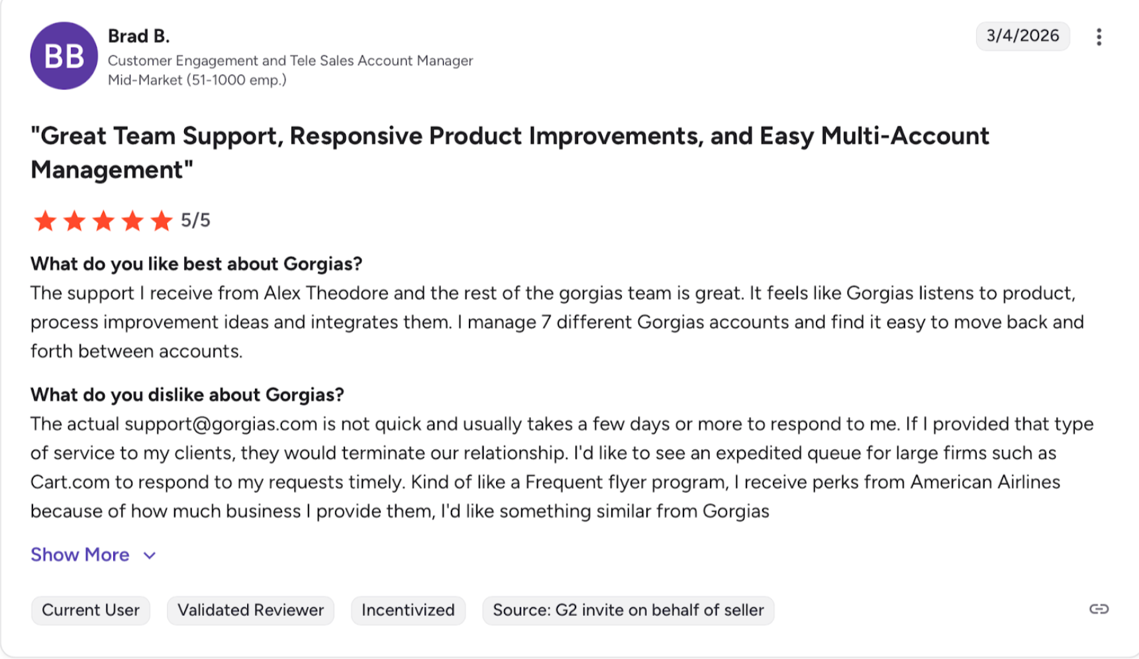Click the first rating star
The image size is (1139, 659).
point(45,221)
